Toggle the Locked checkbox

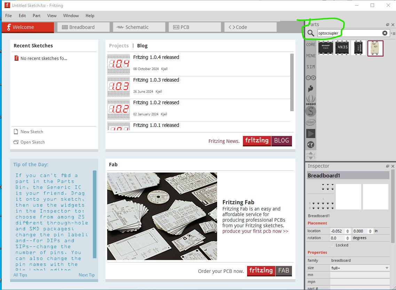[332, 245]
